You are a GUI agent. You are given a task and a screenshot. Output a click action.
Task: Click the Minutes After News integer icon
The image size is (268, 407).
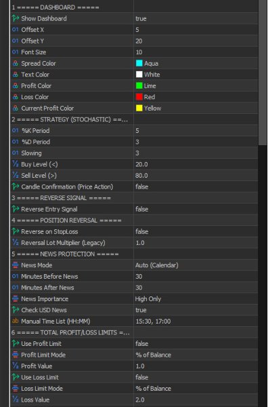tap(16, 288)
